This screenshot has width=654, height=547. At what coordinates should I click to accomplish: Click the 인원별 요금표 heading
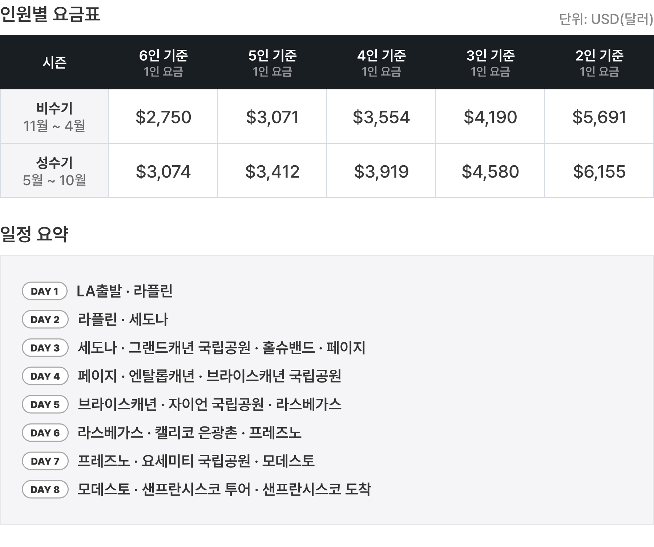coord(50,15)
